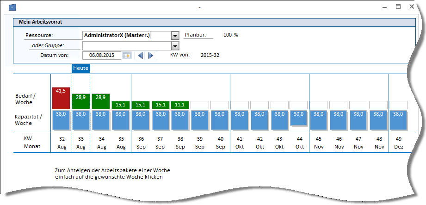This screenshot has height=205, width=426.
Task: Select week number 38 in KW row
Action: pyautogui.click(x=180, y=139)
